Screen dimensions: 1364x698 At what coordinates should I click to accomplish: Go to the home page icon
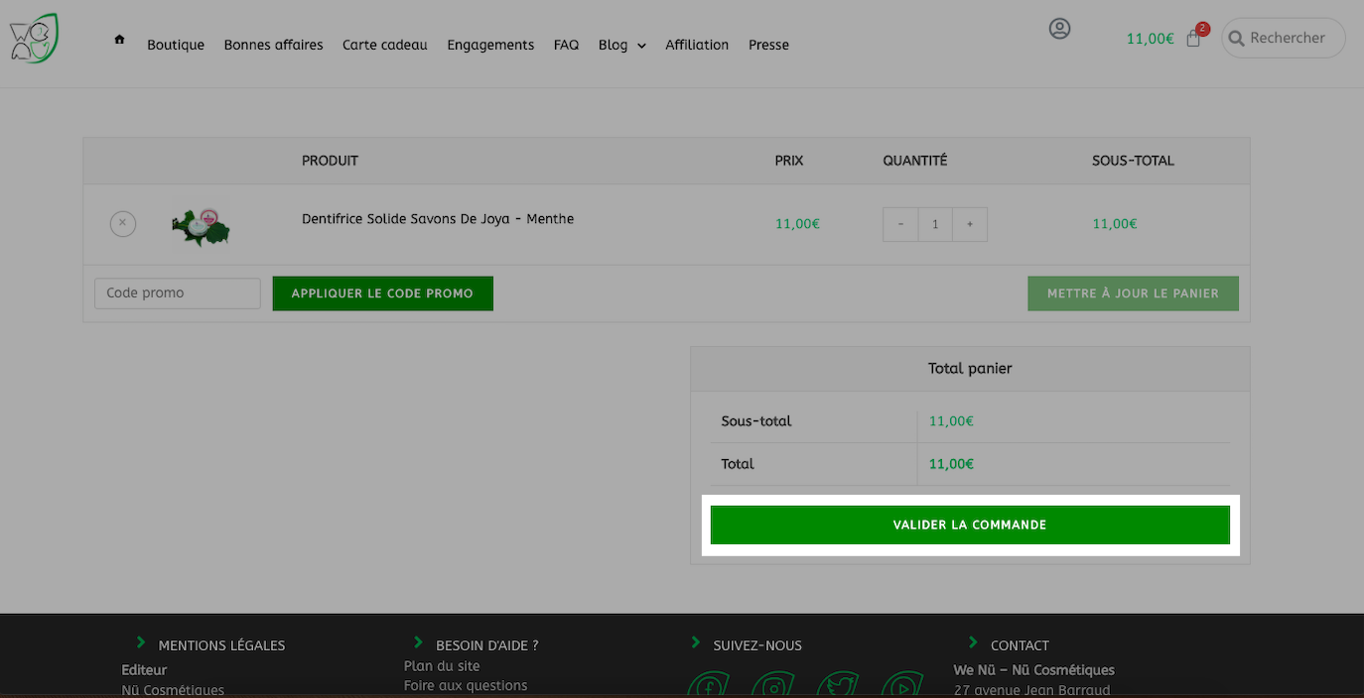pyautogui.click(x=119, y=40)
